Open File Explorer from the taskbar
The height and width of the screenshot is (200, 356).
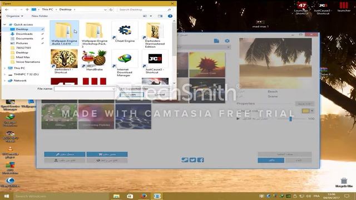pyautogui.click(x=116, y=196)
